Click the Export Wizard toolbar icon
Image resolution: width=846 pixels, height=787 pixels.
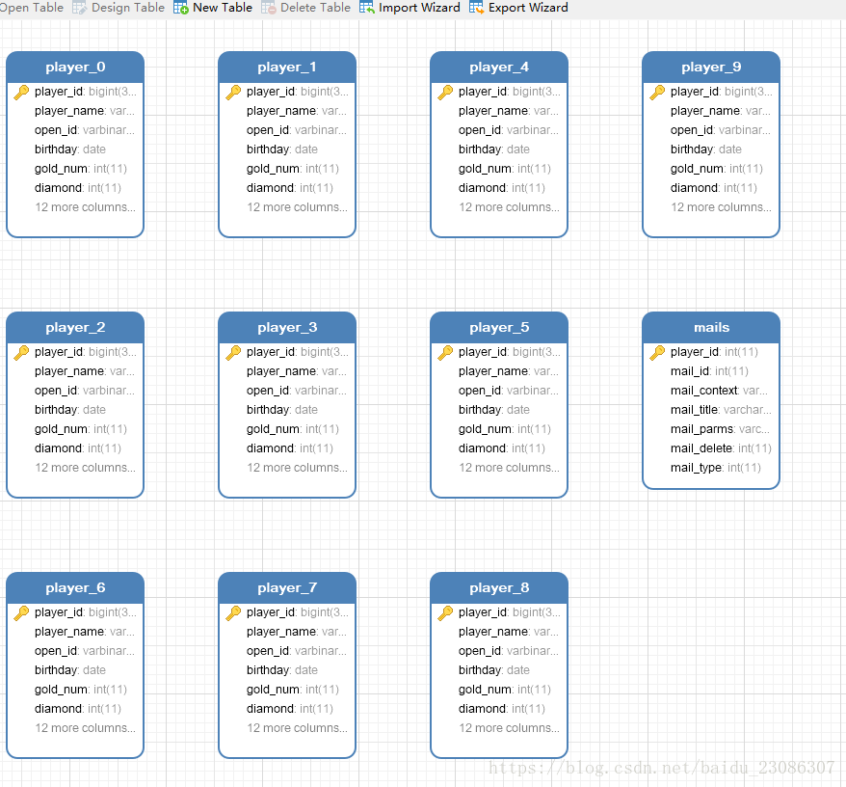click(476, 8)
